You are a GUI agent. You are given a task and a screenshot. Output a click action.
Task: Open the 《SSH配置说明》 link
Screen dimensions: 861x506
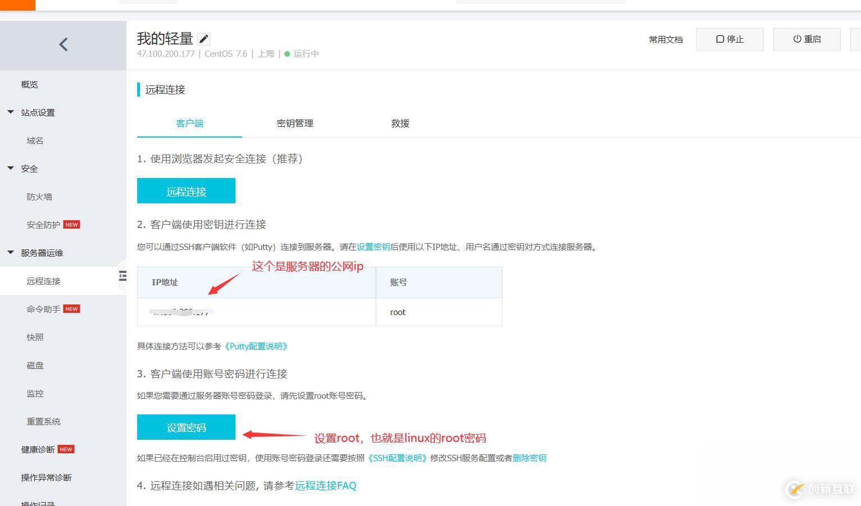click(396, 458)
